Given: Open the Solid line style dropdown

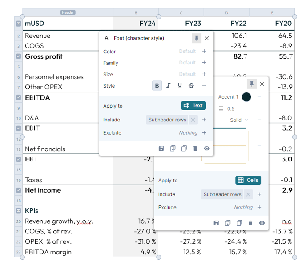Looking at the screenshot, I should coord(239,120).
